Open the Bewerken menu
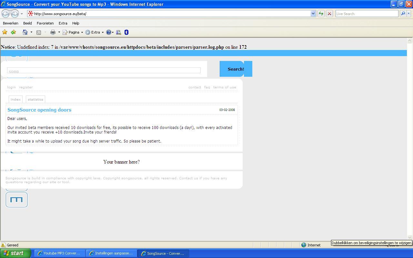This screenshot has width=413, height=258. tap(11, 23)
